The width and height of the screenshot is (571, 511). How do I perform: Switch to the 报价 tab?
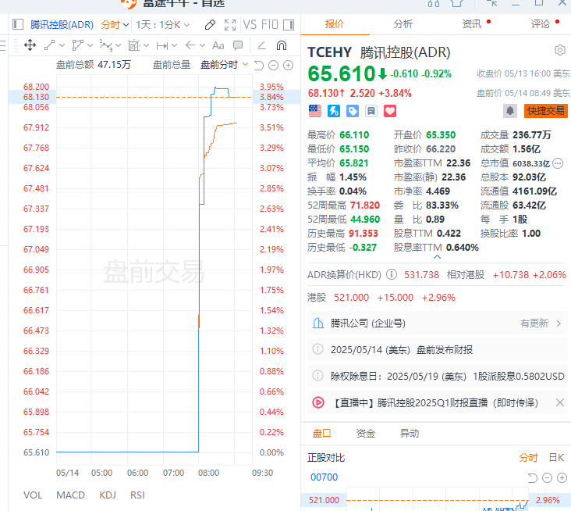click(x=335, y=24)
